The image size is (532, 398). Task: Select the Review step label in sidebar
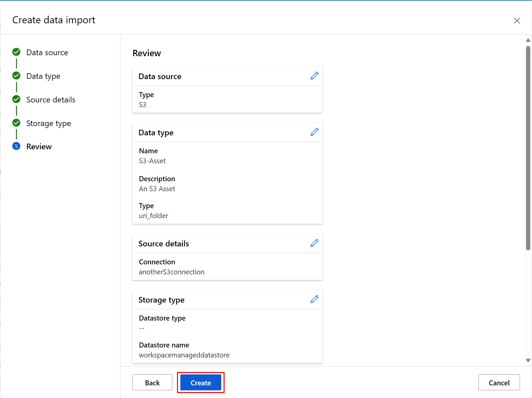coord(39,147)
